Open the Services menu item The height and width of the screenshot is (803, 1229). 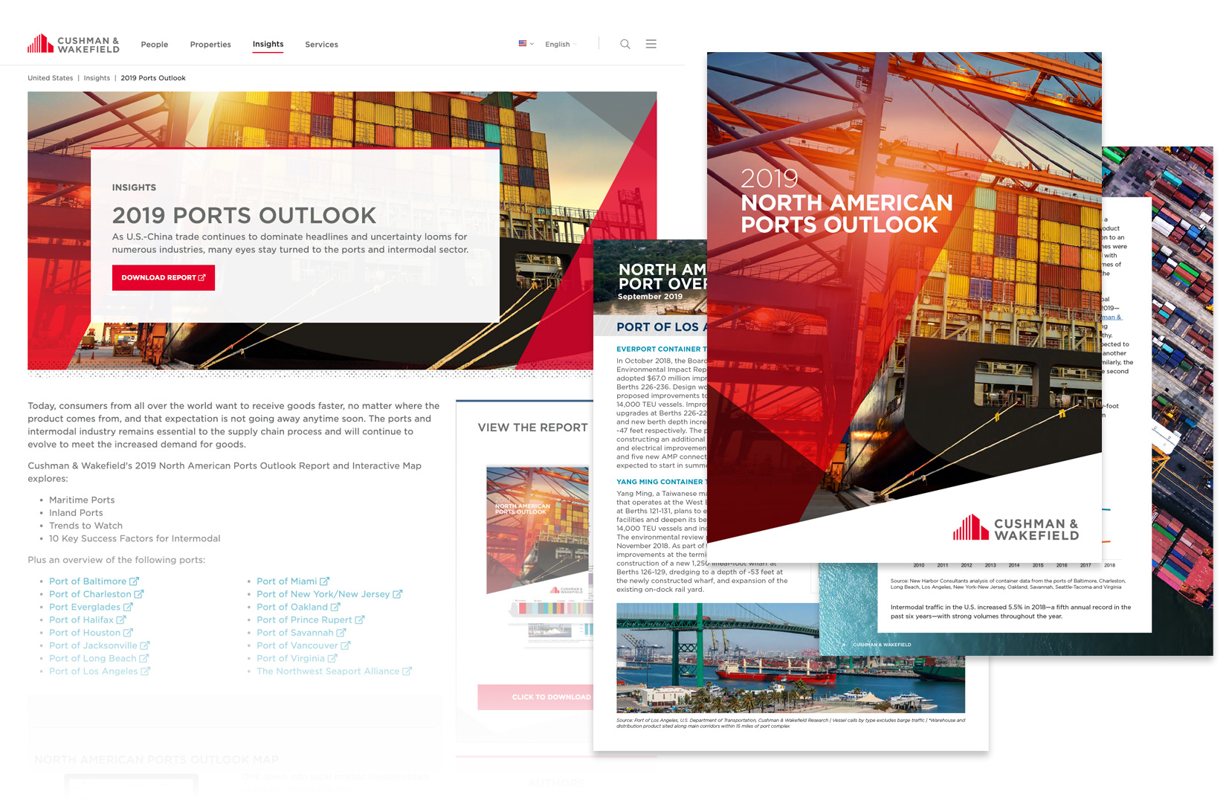tap(321, 45)
